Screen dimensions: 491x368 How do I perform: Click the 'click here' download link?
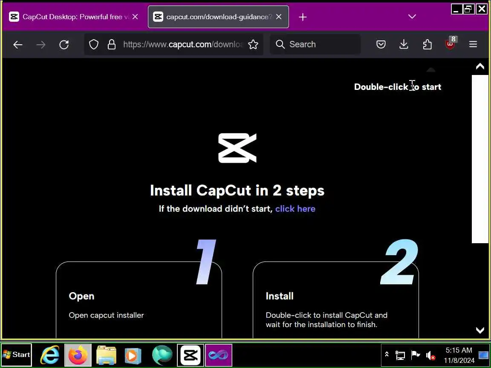pos(295,209)
